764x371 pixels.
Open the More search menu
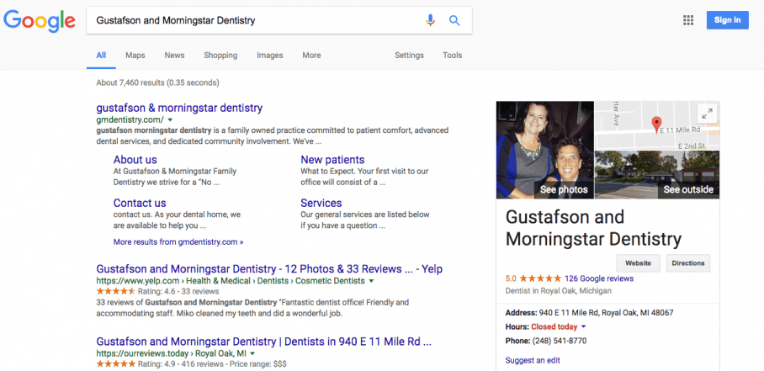(311, 56)
